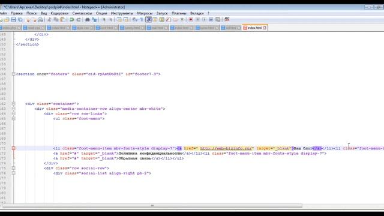Show the Document Map panel icon
Viewport: 384px width, 216px height.
(161, 20)
